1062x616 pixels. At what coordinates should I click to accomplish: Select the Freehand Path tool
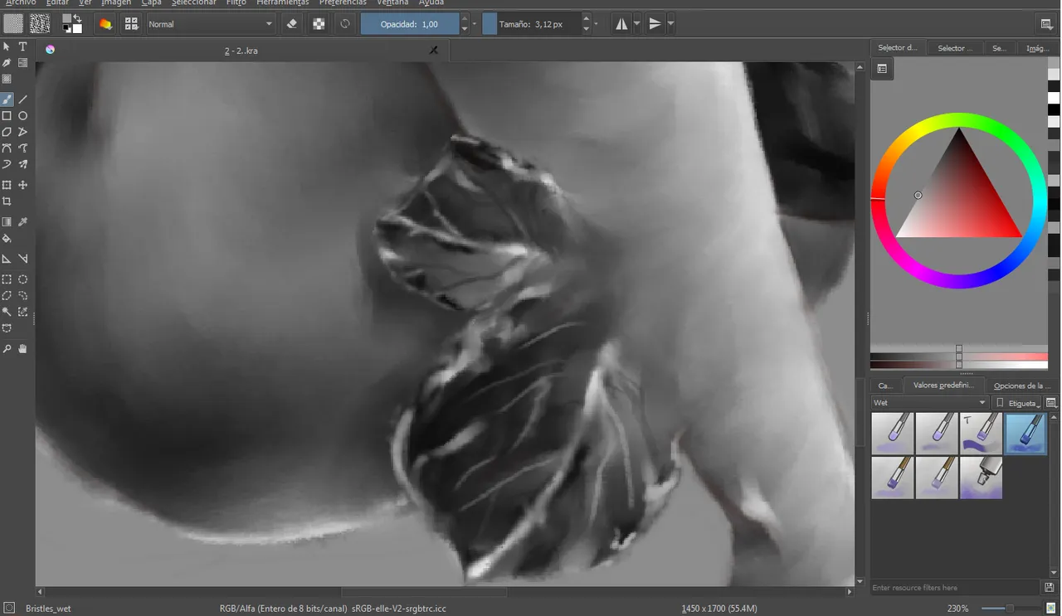(23, 148)
